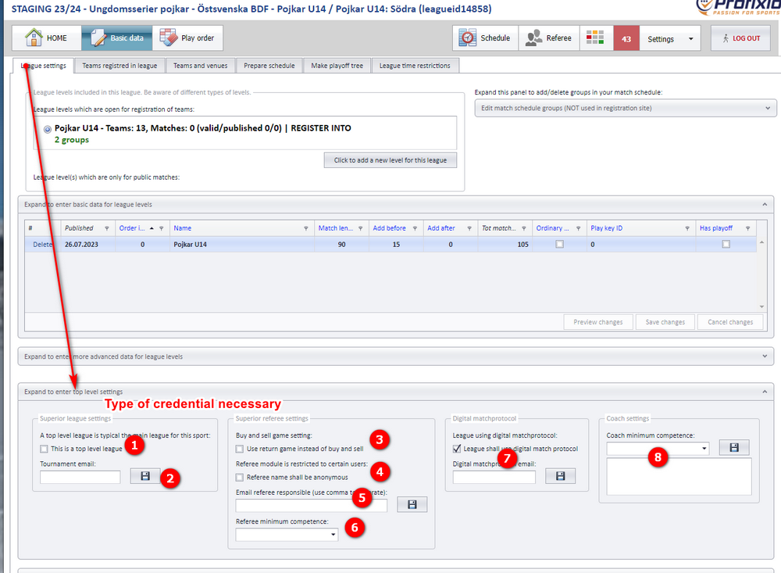Click the colored grid squares icon
The height and width of the screenshot is (573, 781).
point(594,38)
